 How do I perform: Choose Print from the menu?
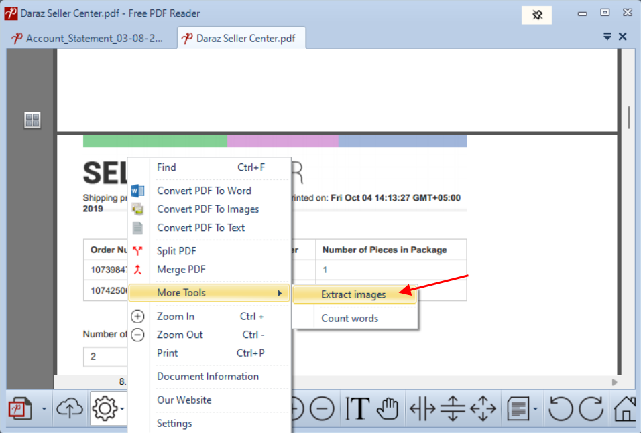coord(209,353)
